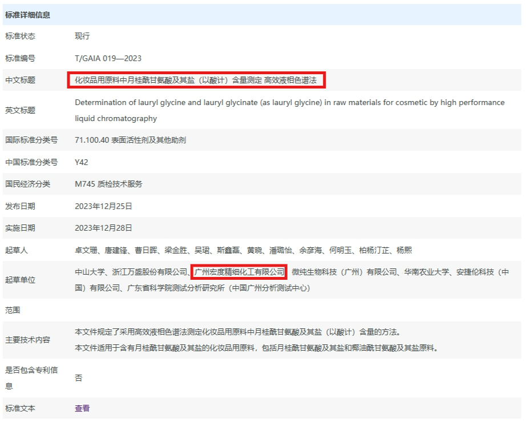
Task: Click the standard number T/GAIA 019—2023
Action: point(108,58)
